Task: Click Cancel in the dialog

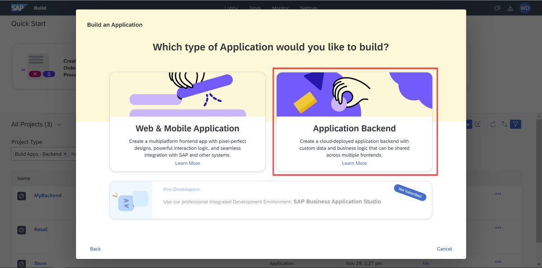Action: pos(444,249)
